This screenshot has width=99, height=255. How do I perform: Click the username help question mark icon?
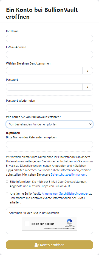[88, 71]
